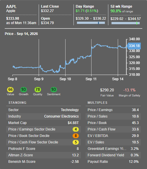The width and height of the screenshot is (147, 169).
Task: Click the AAPL ticker symbol
Action: coord(12,6)
